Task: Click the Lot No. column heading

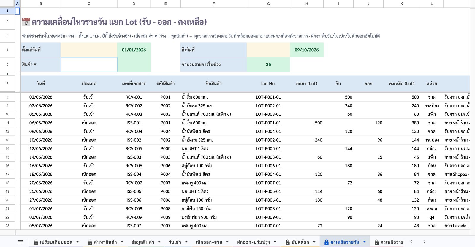Action: click(x=268, y=84)
